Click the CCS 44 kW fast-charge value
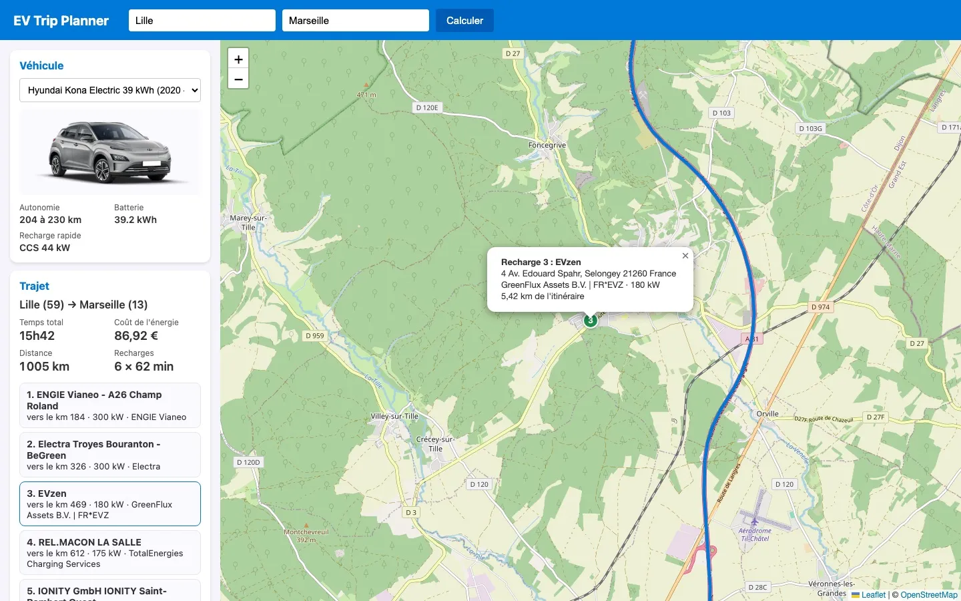Viewport: 961px width, 601px height. pos(45,248)
